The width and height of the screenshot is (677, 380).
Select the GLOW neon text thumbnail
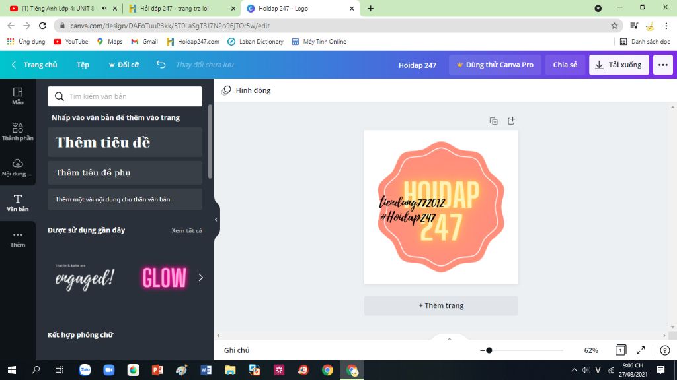click(x=165, y=277)
